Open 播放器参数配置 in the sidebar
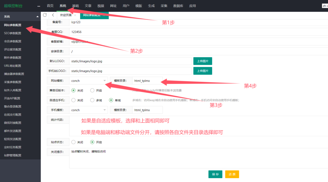The image size is (328, 182). tap(14, 74)
